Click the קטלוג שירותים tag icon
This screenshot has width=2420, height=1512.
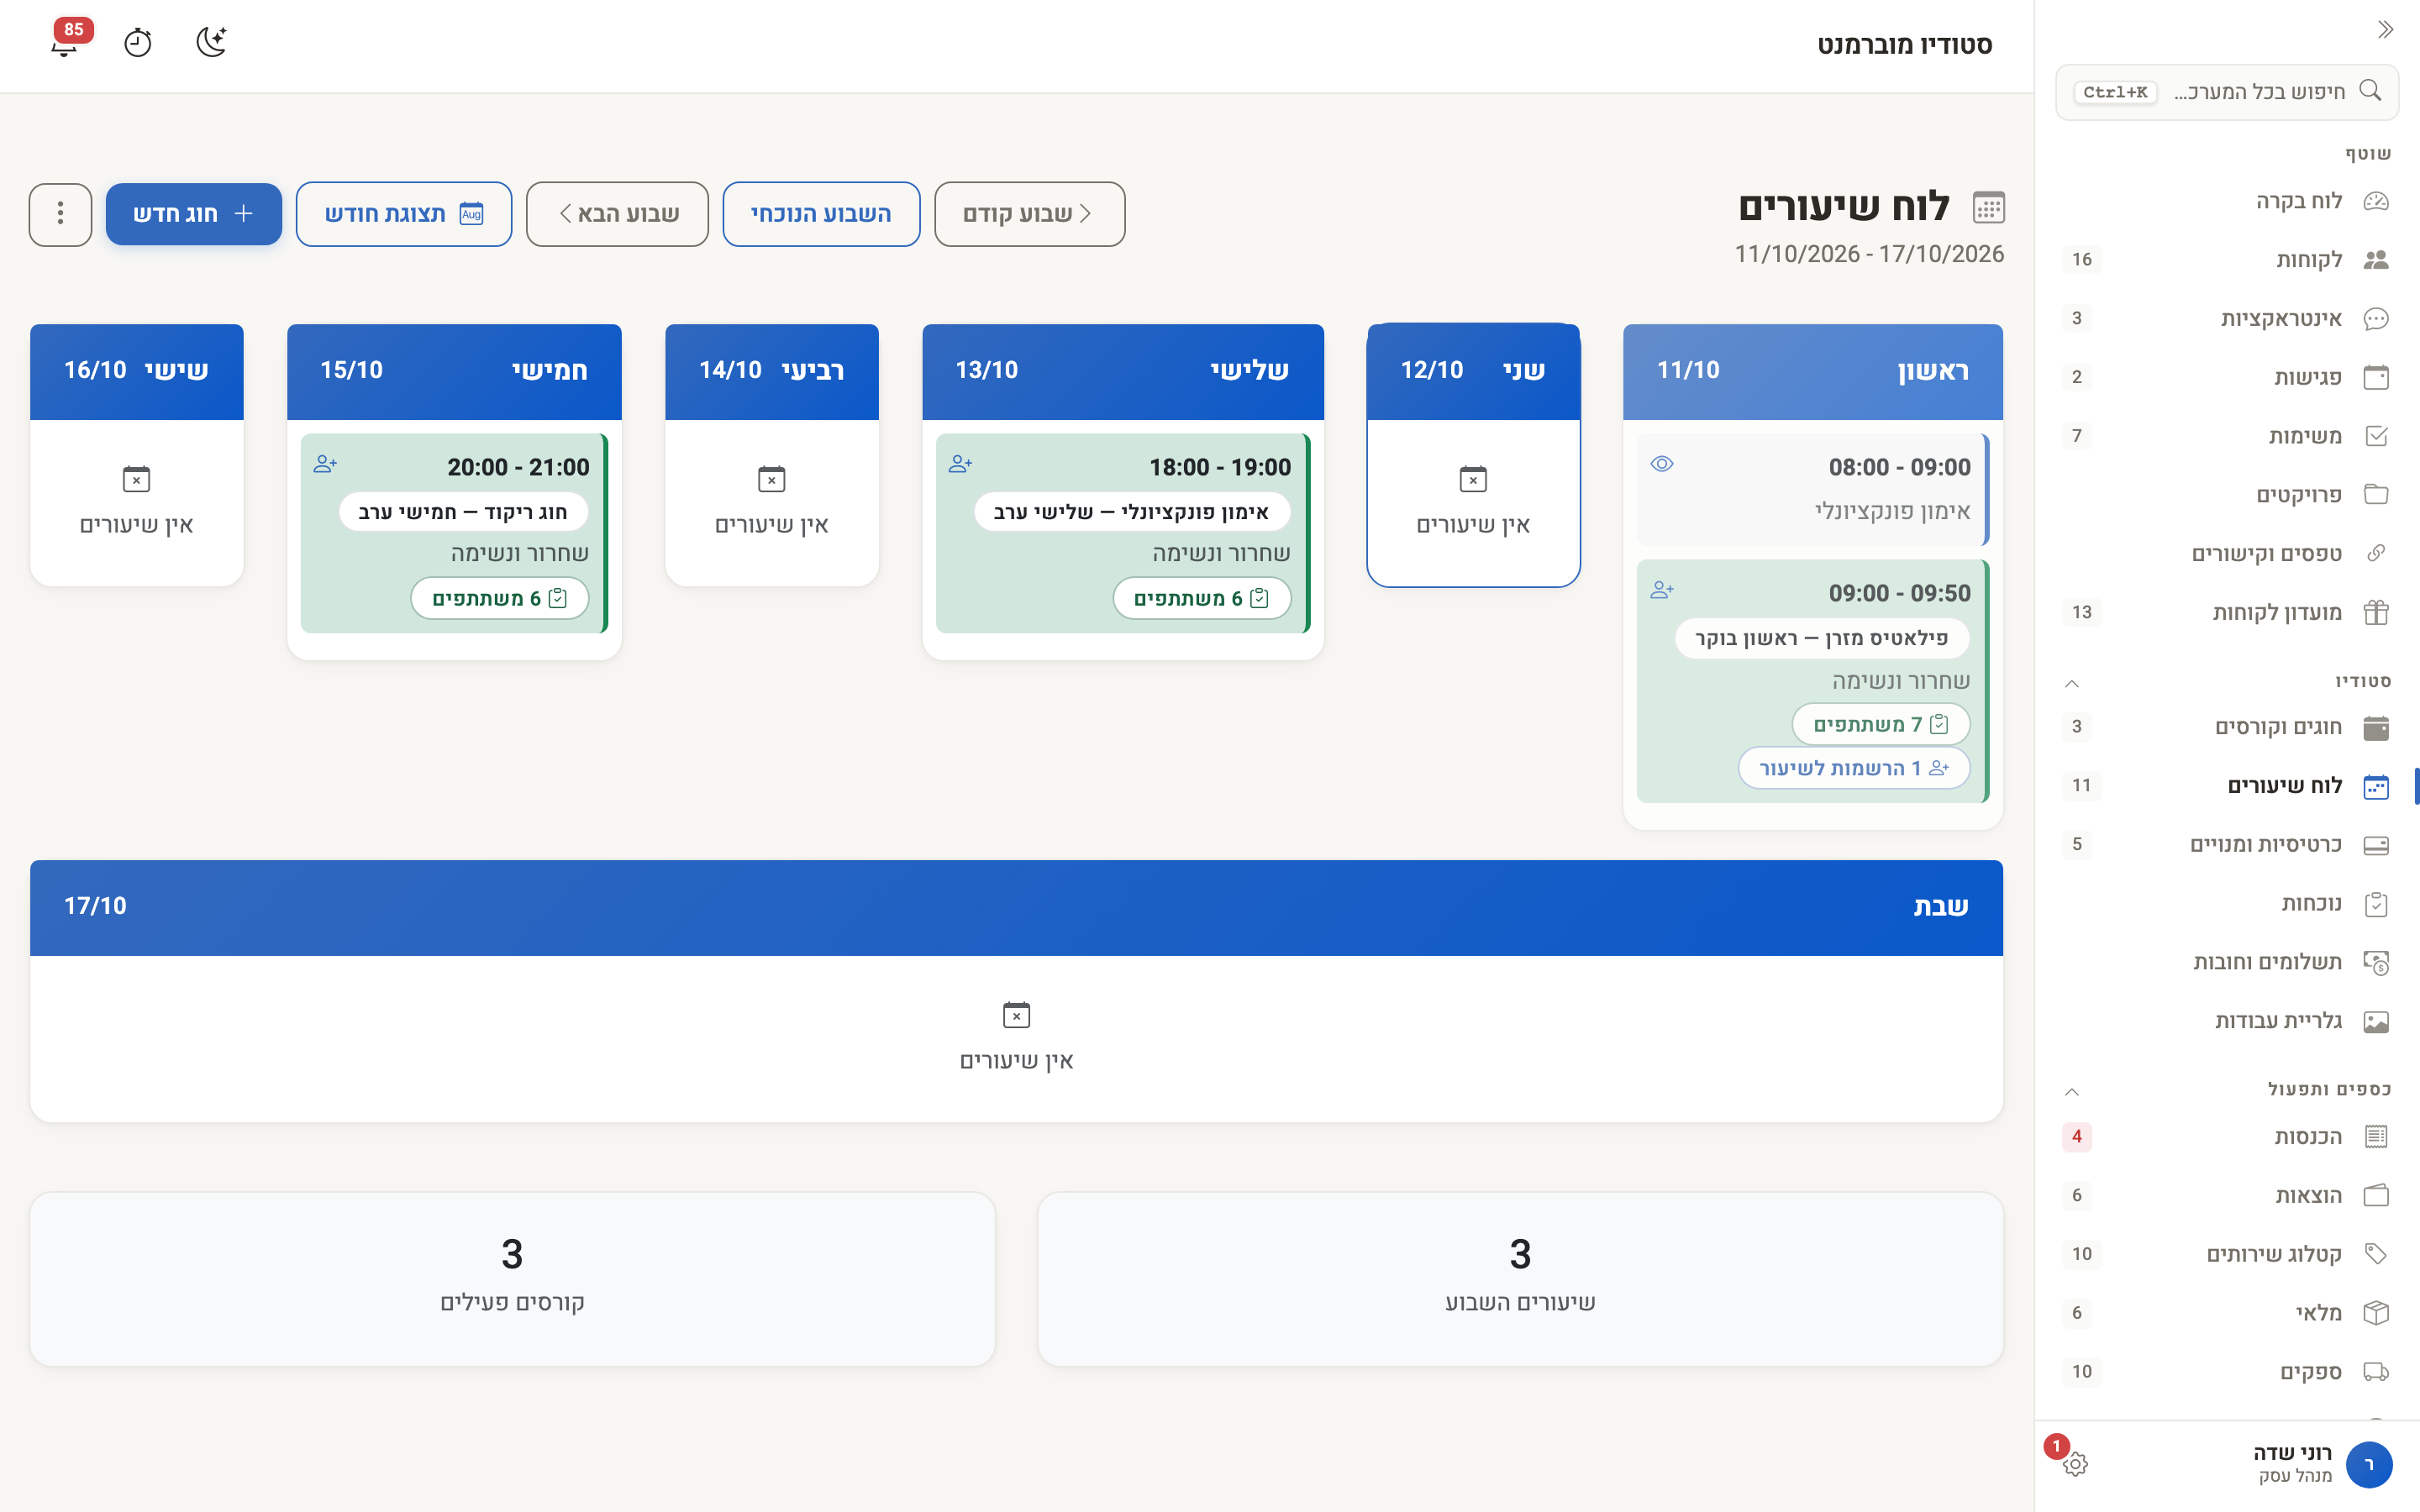point(2376,1254)
